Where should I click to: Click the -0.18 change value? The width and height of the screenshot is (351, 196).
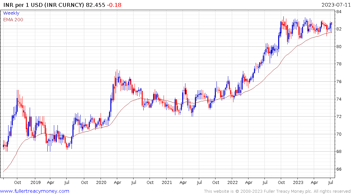[x=114, y=5]
